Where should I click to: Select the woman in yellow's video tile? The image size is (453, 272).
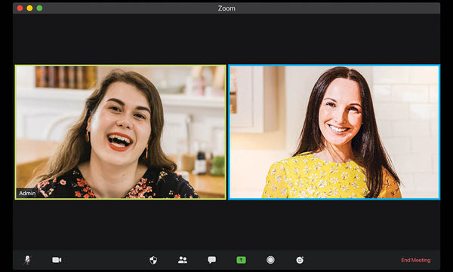pos(334,132)
